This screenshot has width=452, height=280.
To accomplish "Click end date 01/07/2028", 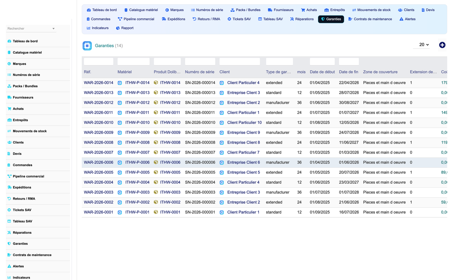I will [x=349, y=192].
